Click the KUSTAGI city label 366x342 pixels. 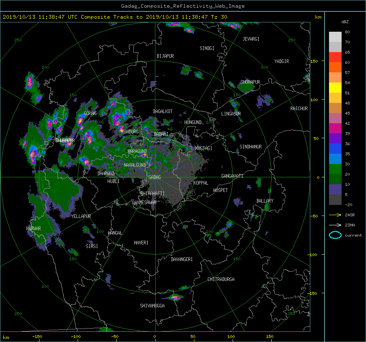(204, 148)
